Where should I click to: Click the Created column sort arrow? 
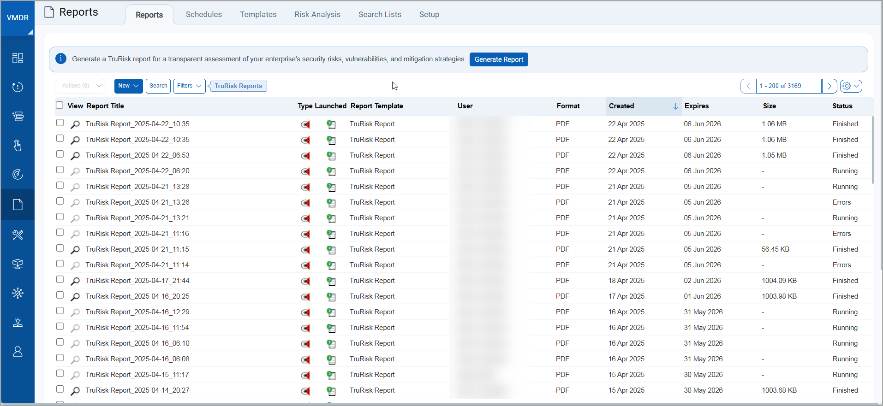tap(675, 106)
